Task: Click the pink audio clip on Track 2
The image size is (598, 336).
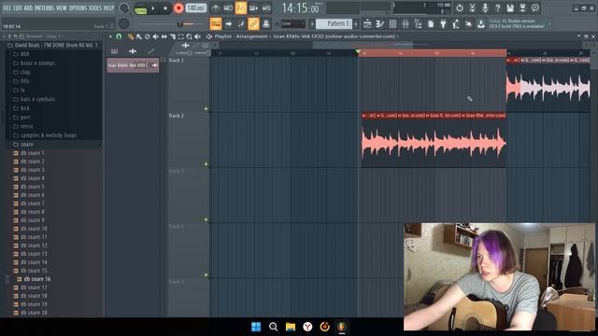Action: (x=434, y=139)
